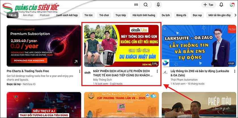This screenshot has height=118, width=238.
Task: Select the Tất cả chip
Action: point(12,15)
